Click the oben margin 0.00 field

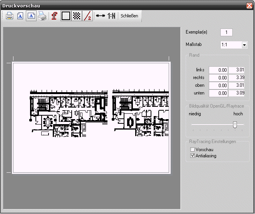tap(218, 86)
